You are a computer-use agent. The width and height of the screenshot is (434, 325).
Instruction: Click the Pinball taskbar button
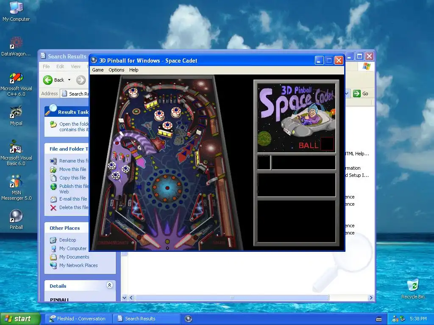coord(189,319)
